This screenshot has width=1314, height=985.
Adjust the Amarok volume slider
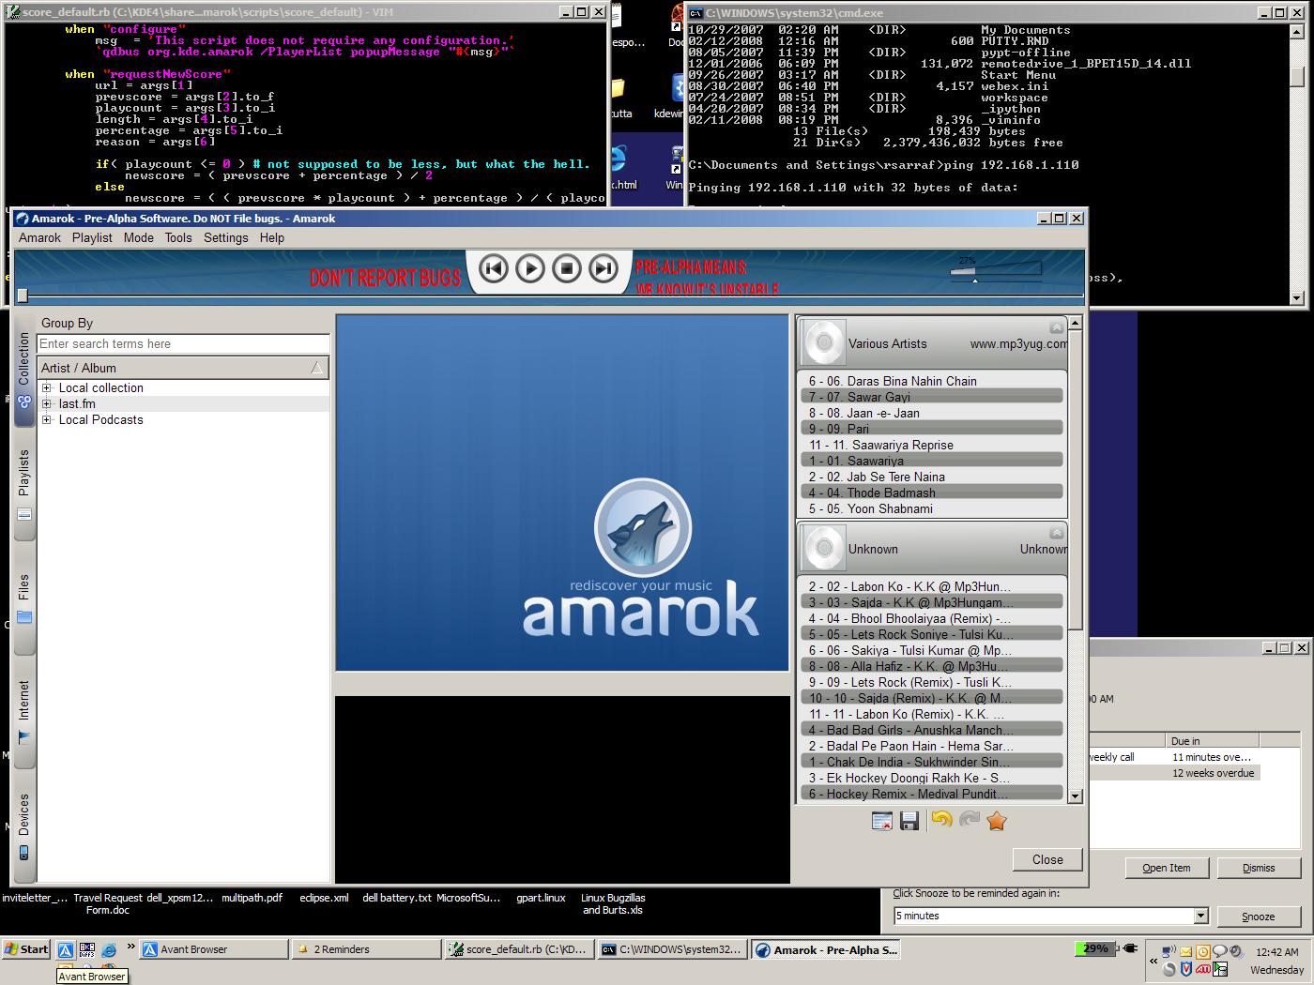995,272
